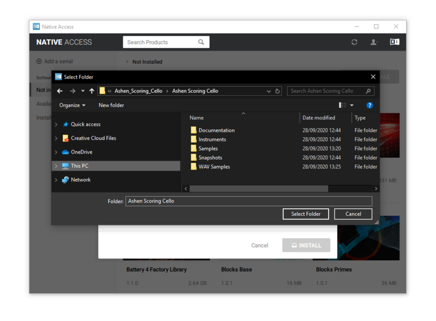Click the horizontal scrollbar right arrow
Viewport: 436px width, 321px height.
pos(376,189)
